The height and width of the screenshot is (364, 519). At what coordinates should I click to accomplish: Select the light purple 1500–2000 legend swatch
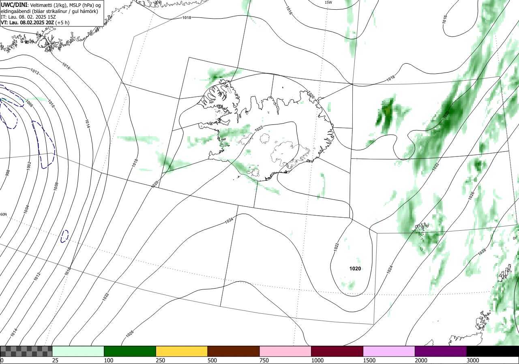[389, 351]
